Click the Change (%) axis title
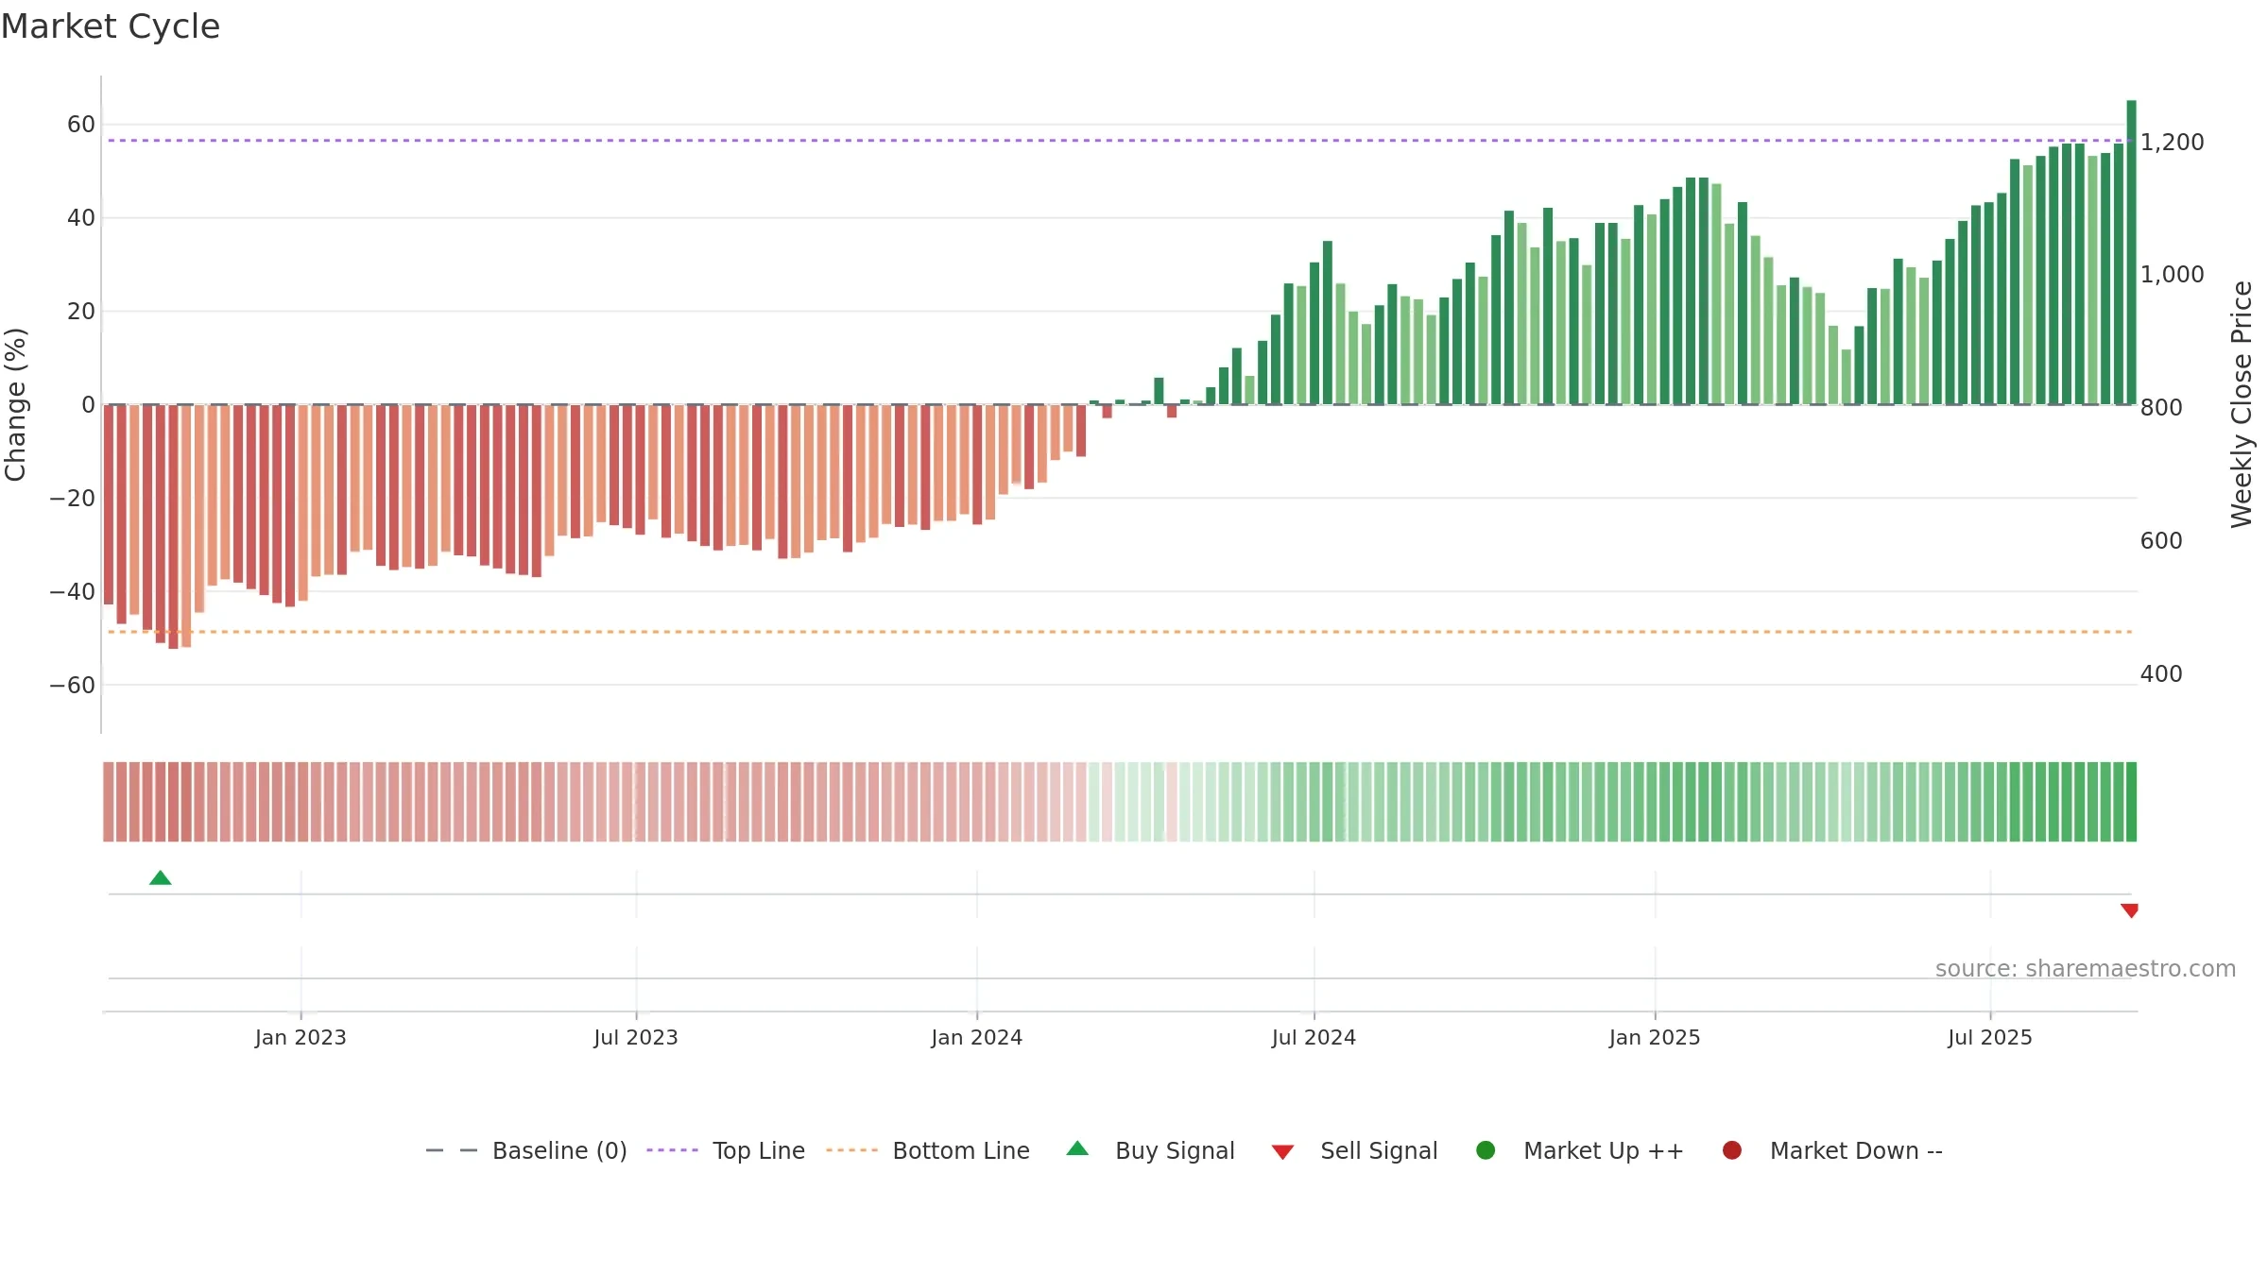Image resolution: width=2268 pixels, height=1275 pixels. tap(15, 404)
